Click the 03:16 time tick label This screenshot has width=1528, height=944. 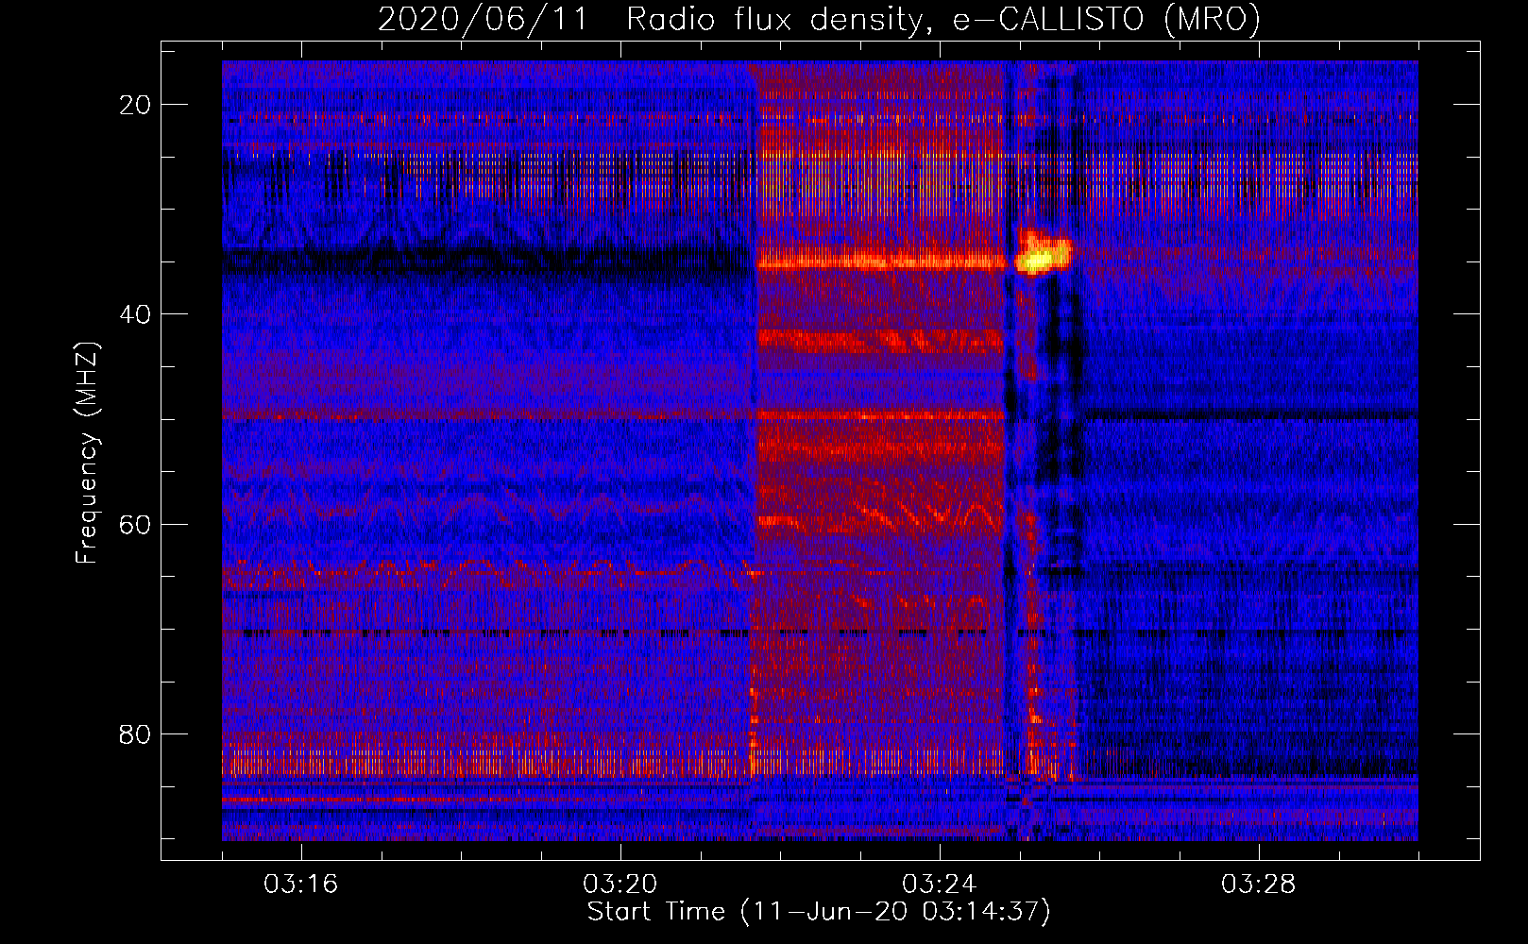pyautogui.click(x=301, y=885)
